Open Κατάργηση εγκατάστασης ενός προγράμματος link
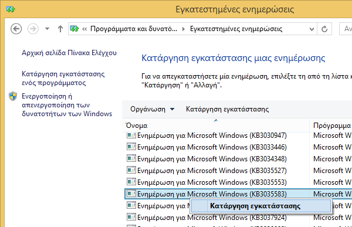352x227 pixels. click(x=63, y=79)
